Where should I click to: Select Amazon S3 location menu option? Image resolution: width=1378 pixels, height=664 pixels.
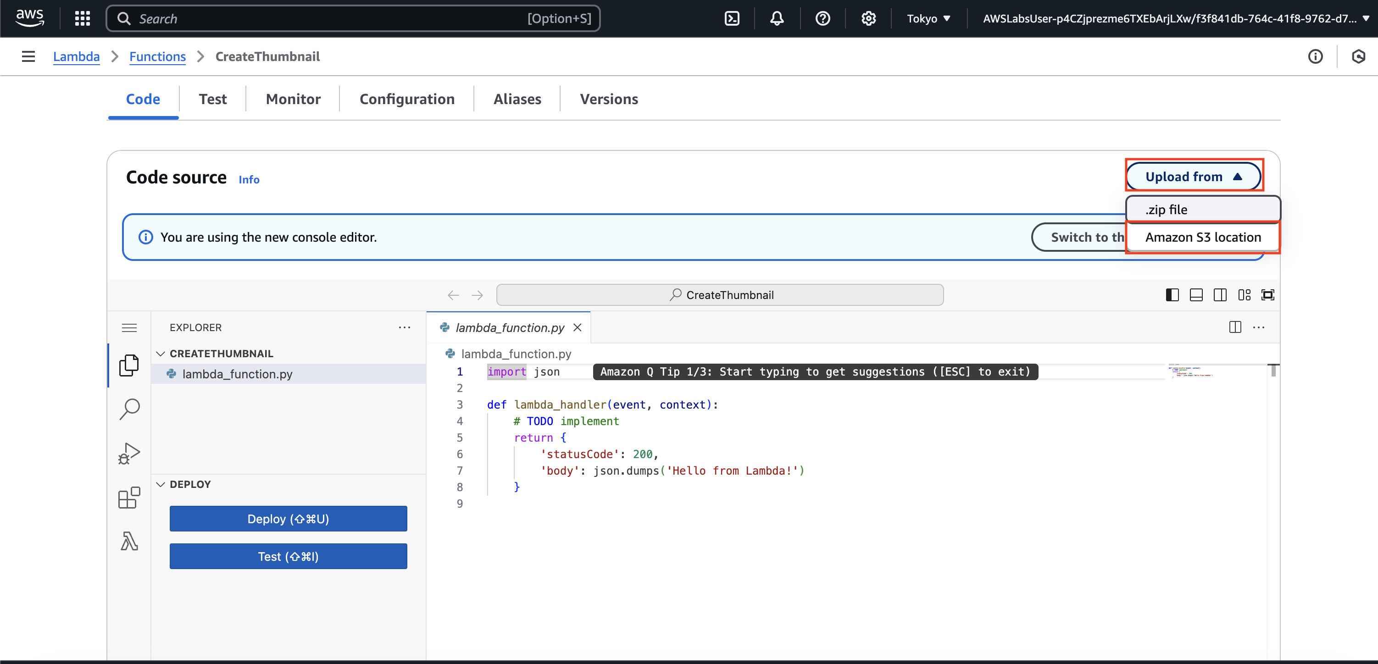[1203, 238]
